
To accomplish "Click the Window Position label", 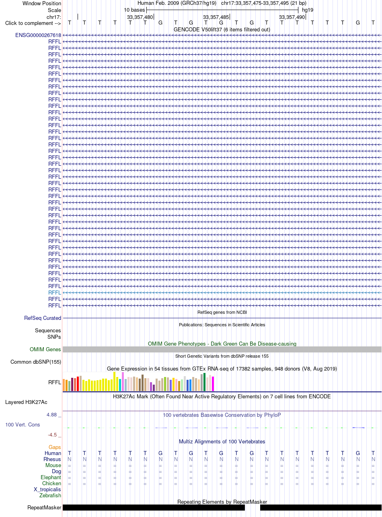I will 42,3.
